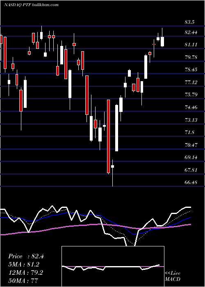205x287 pixels.
Task: Click the 78.45 price axis label
Action: pos(191,70)
